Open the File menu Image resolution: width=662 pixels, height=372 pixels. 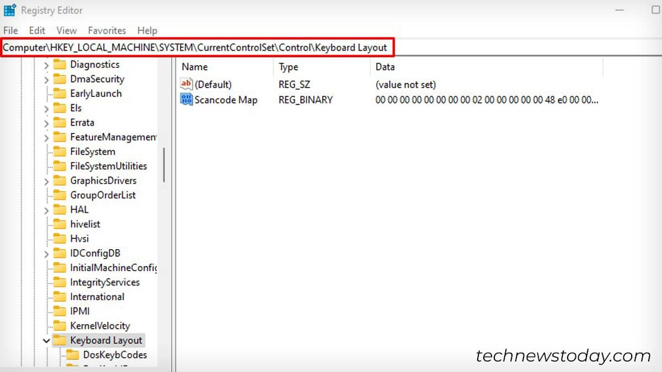[x=10, y=30]
